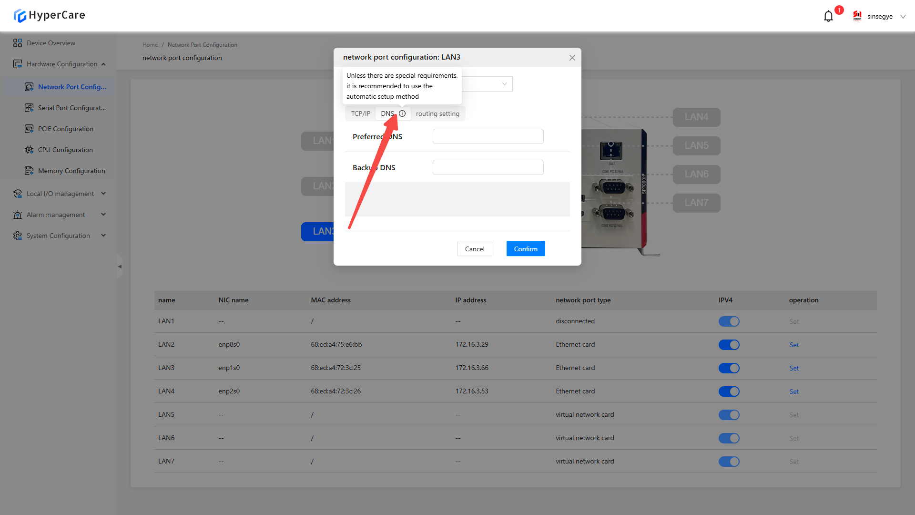
Task: Toggle the IPV4 switch for LAN4
Action: click(x=729, y=391)
